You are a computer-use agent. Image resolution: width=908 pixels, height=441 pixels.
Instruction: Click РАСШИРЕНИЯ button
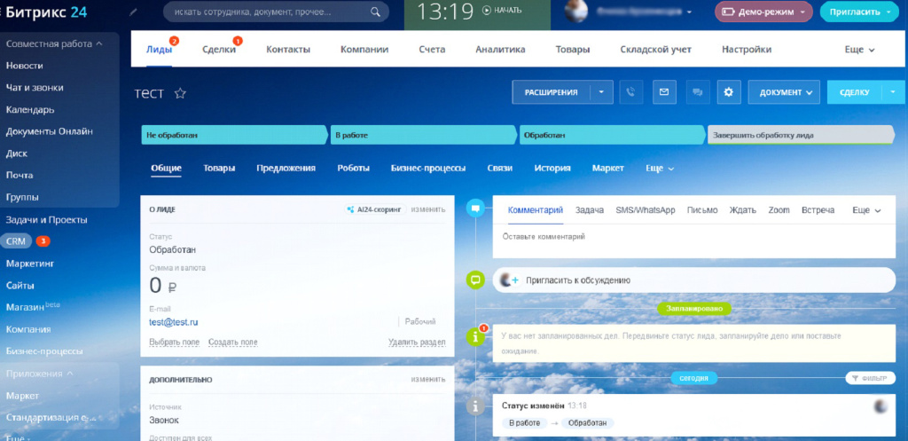552,92
